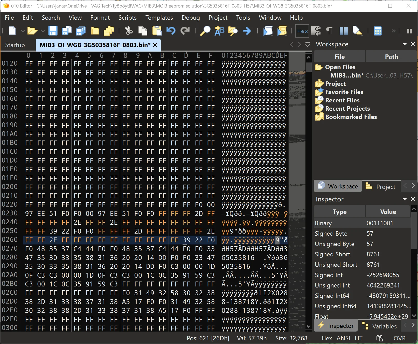This screenshot has width=418, height=344.
Task: Click the Value column header in Inspector
Action: coord(388,212)
